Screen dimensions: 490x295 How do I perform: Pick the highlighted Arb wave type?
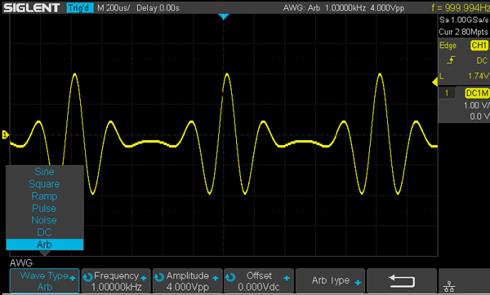coord(44,244)
